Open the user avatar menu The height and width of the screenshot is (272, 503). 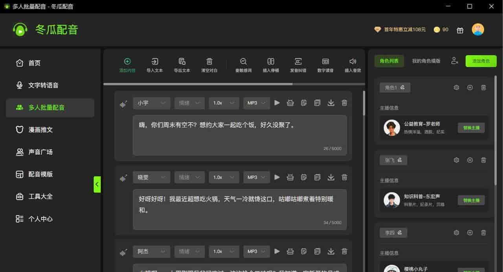click(478, 29)
